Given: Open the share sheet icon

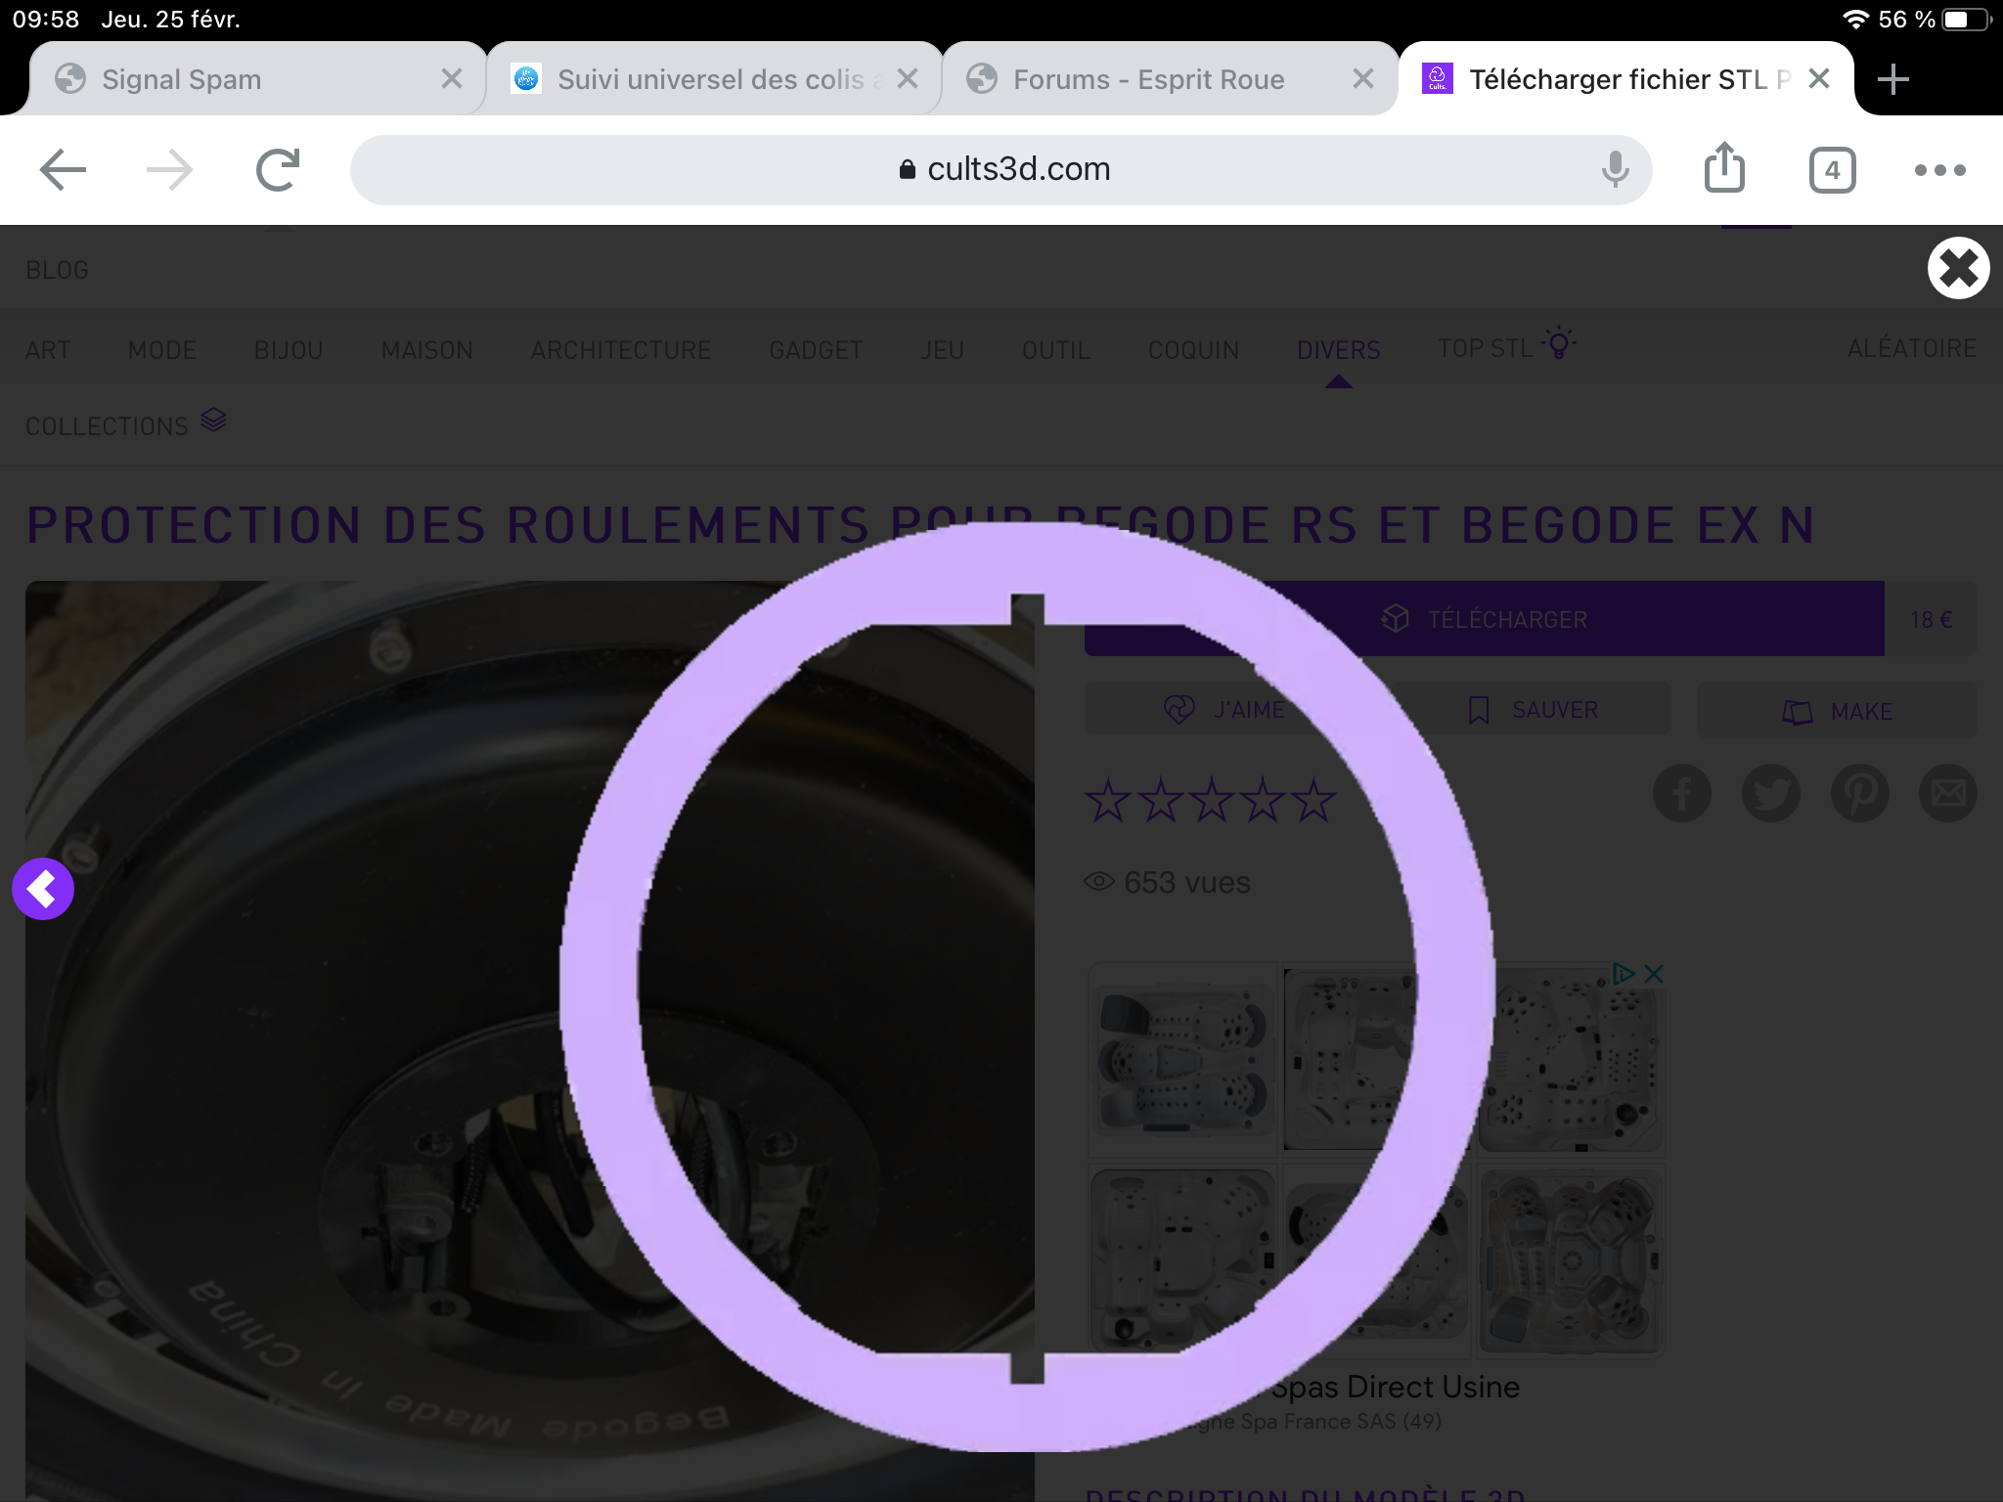Looking at the screenshot, I should (x=1724, y=168).
